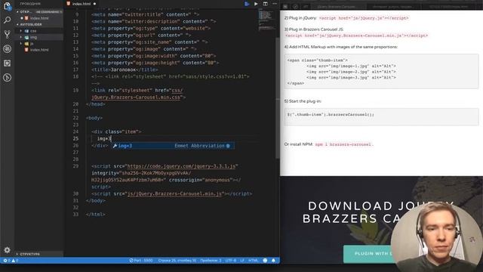Image resolution: width=483 pixels, height=272 pixels.
Task: Select the jQuery Brazzers Carousel browser tab
Action: tap(336, 7)
